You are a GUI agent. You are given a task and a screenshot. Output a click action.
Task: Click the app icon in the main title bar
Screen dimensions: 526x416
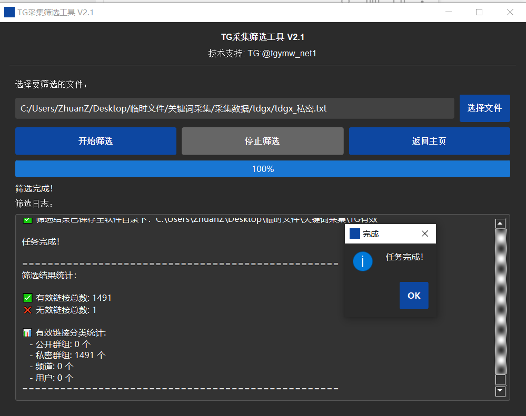(x=9, y=12)
